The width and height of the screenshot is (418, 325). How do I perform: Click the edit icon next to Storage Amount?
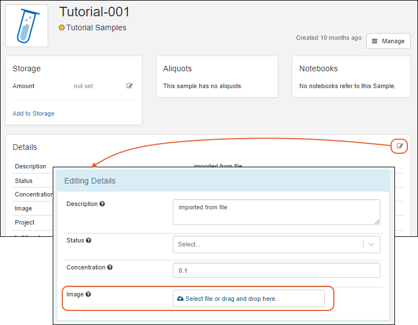130,86
